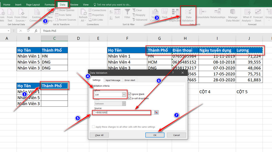272x152 pixels.
Task: Click the Filter funnel icon
Action: [127, 12]
